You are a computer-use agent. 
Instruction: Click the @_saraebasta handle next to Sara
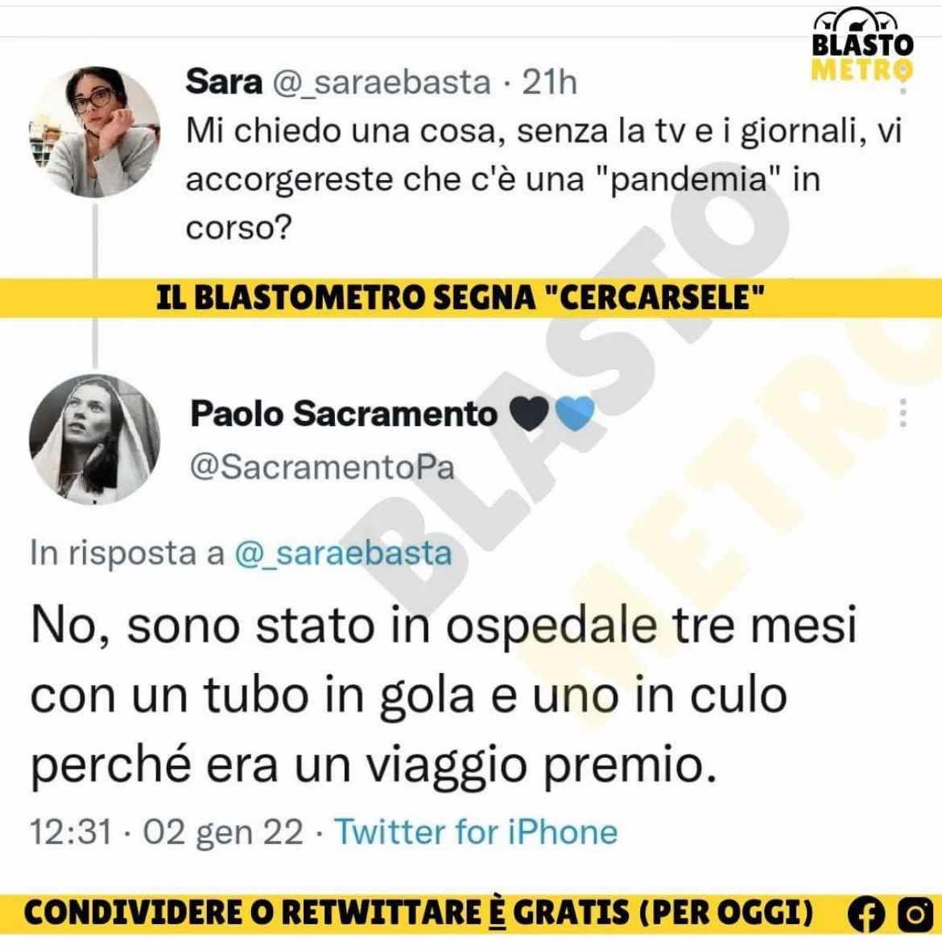point(382,83)
